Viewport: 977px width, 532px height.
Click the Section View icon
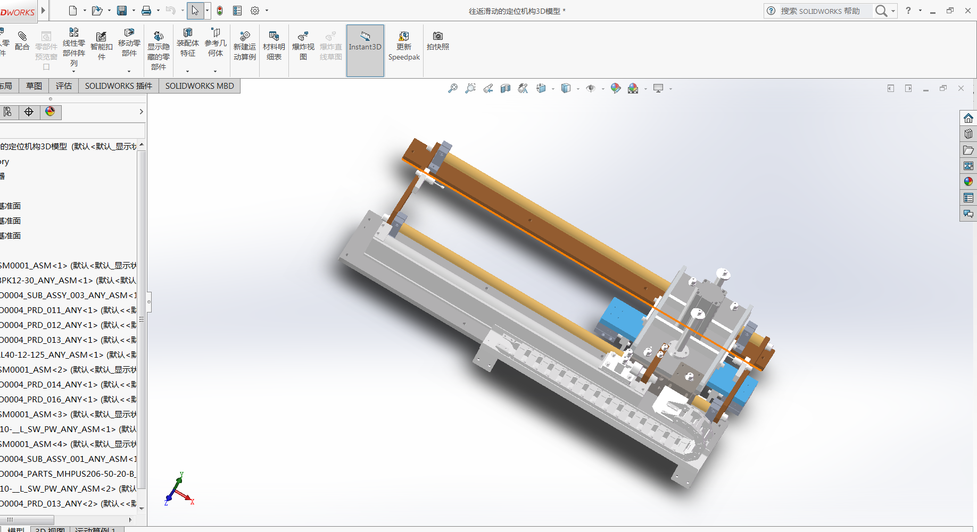[x=506, y=88]
